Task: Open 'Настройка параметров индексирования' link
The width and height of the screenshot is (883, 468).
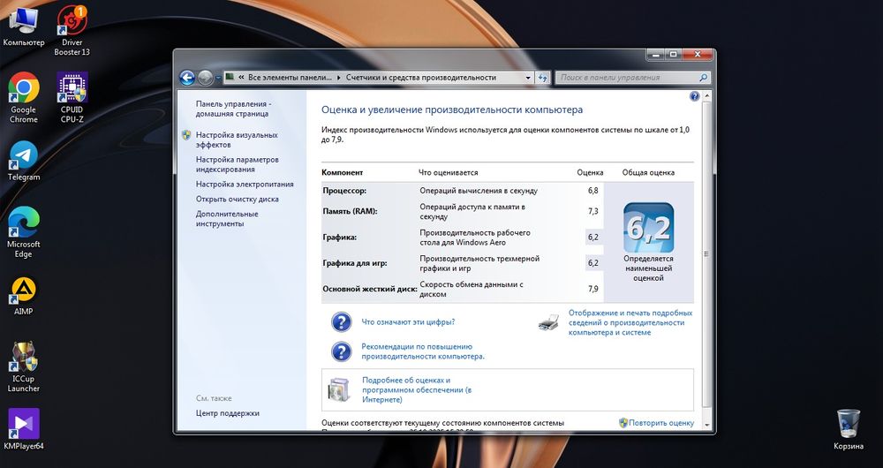Action: 237,164
